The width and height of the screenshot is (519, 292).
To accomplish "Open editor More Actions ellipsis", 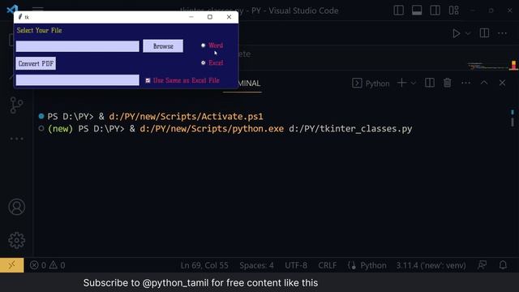I will click(503, 33).
